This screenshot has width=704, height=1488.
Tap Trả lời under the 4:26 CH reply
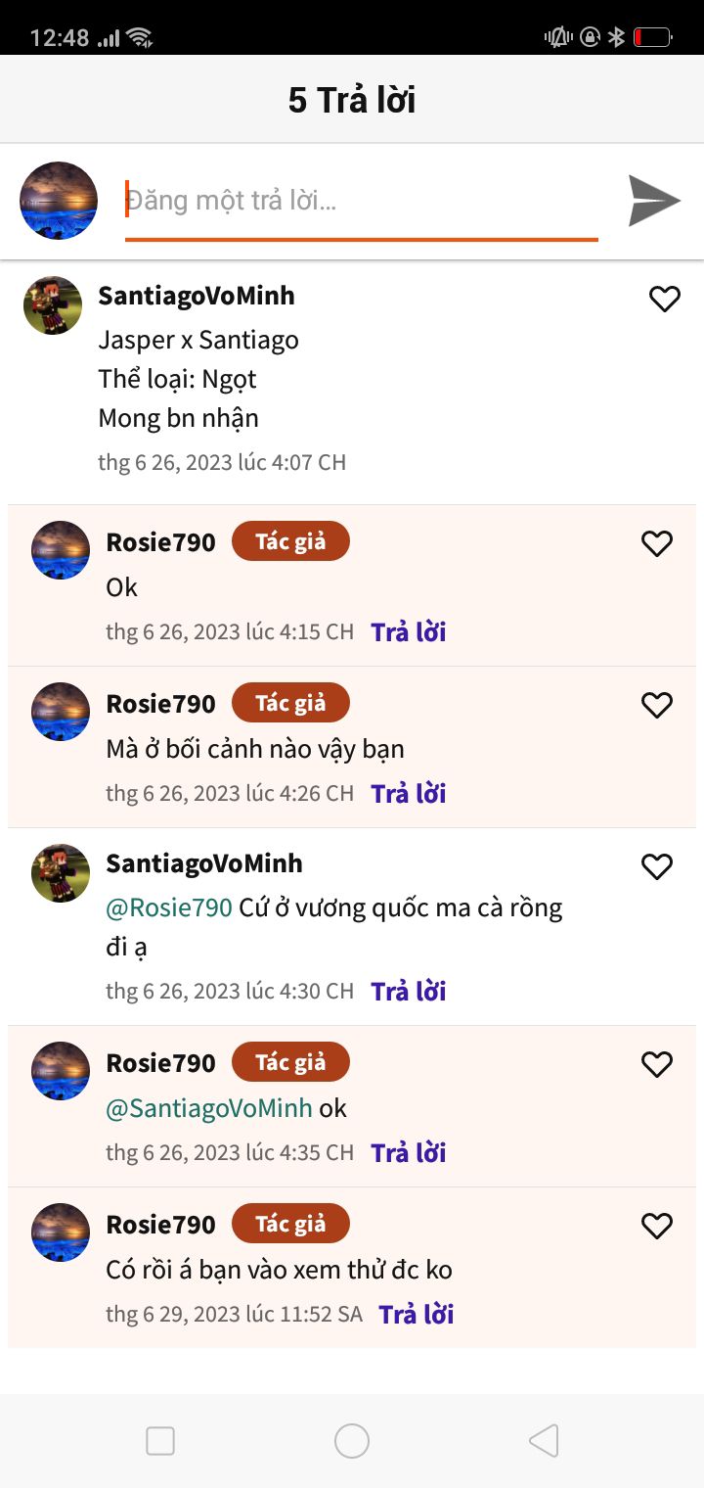coord(409,793)
